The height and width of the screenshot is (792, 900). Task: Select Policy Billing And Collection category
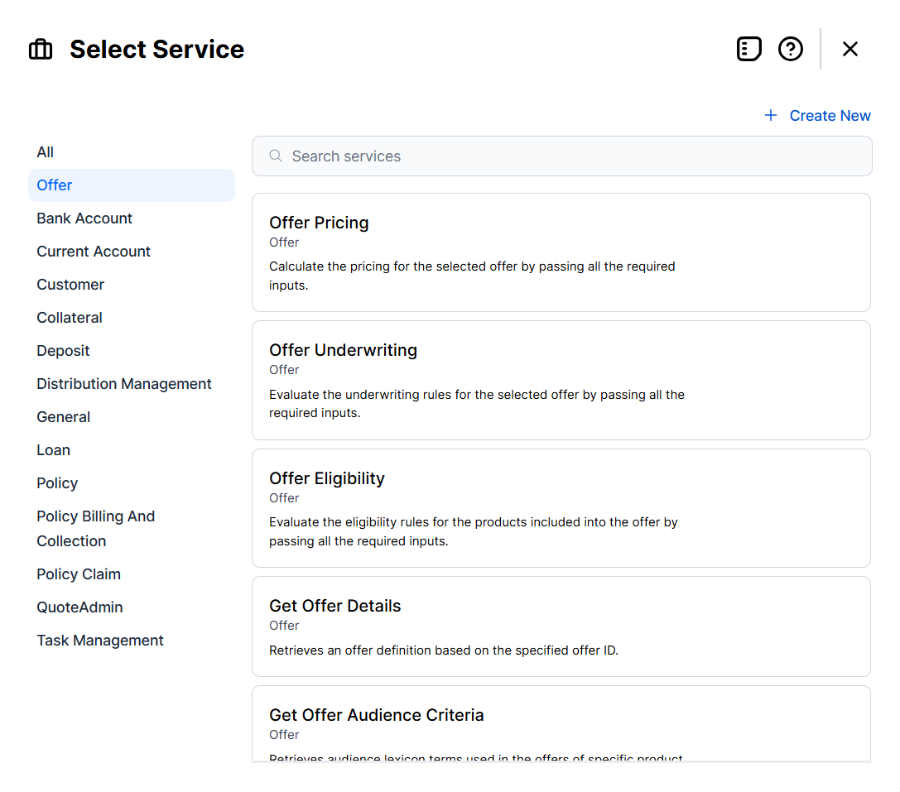coord(95,528)
